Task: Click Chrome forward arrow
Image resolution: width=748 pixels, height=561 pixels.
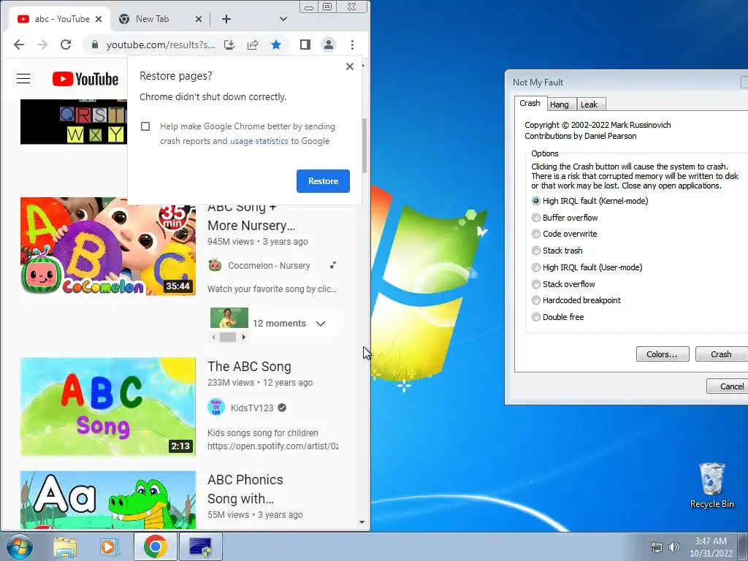Action: 42,45
